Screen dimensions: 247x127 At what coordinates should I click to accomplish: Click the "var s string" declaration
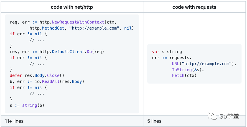[167, 52]
